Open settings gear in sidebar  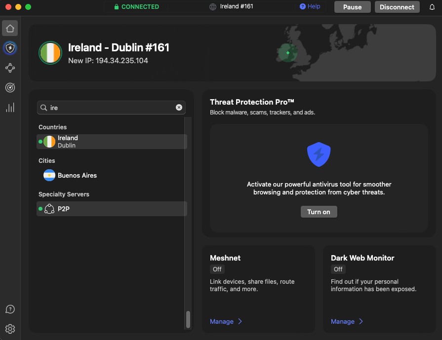[x=10, y=329]
